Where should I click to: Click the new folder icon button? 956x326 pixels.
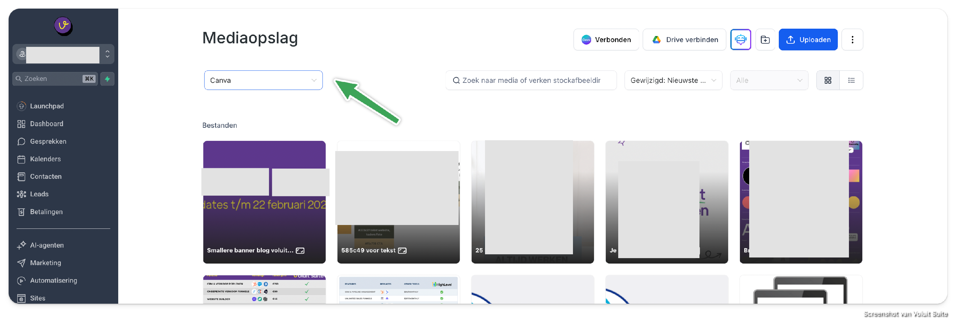[x=765, y=40]
